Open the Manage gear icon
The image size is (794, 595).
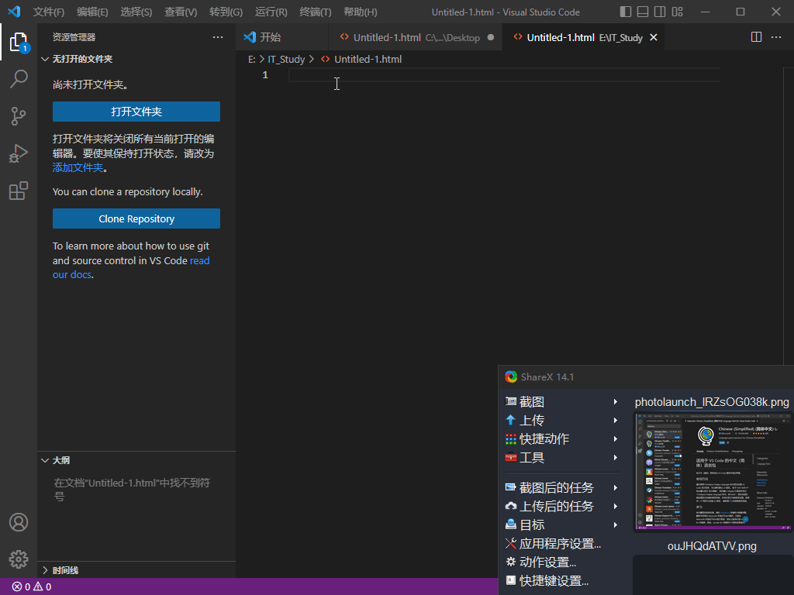[19, 559]
